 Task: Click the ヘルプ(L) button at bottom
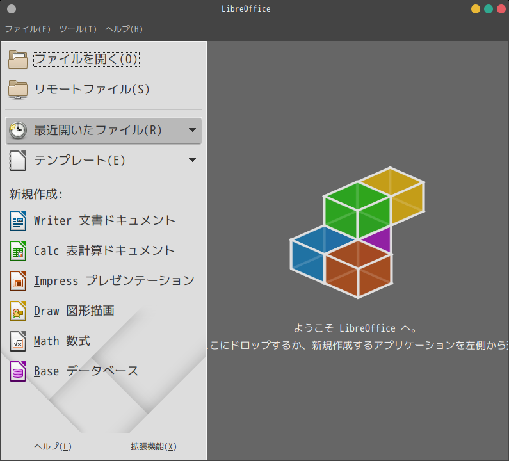(x=53, y=447)
